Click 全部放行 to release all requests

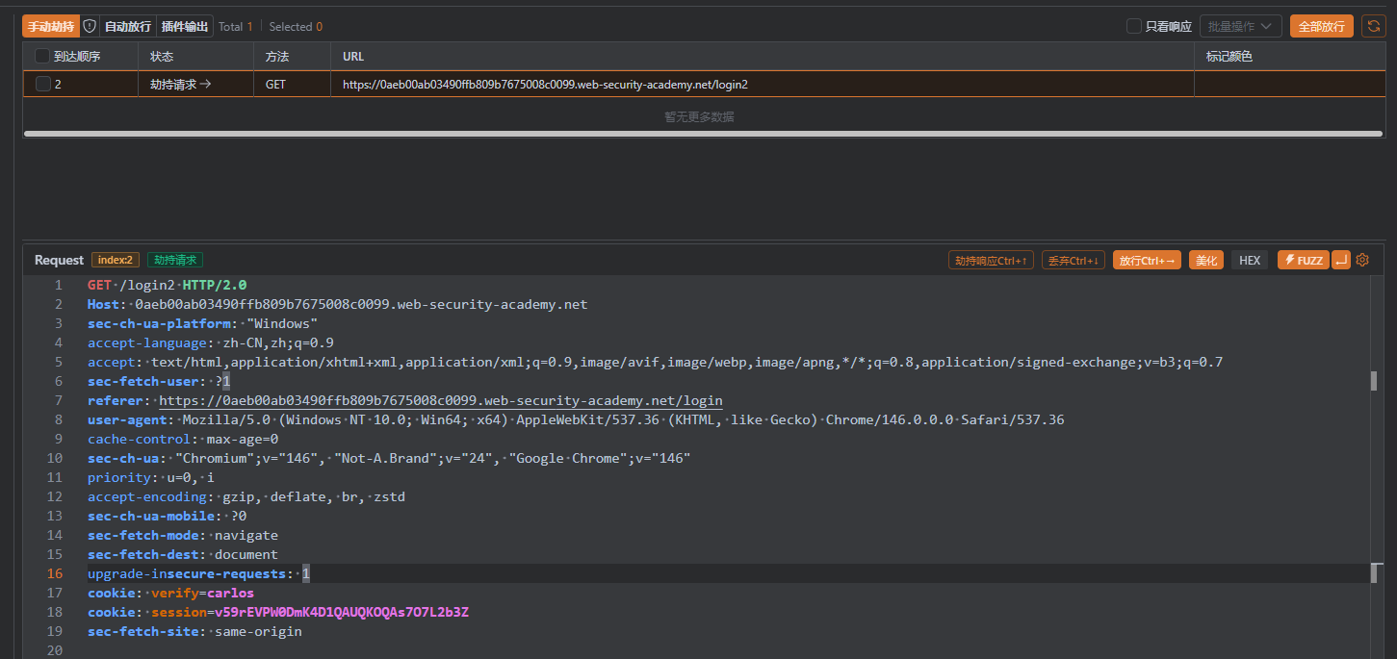pos(1321,26)
